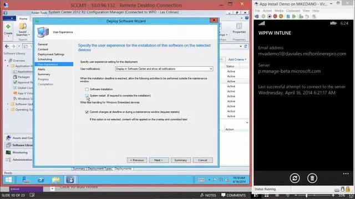Switch to the Deployments tab
The width and height of the screenshot is (355, 199).
pyautogui.click(x=123, y=169)
